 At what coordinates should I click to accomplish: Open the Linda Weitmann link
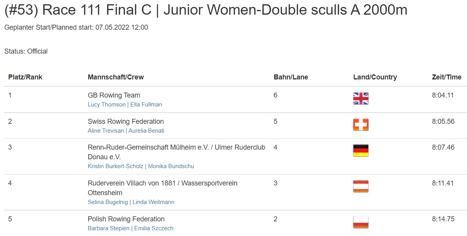coord(153,202)
